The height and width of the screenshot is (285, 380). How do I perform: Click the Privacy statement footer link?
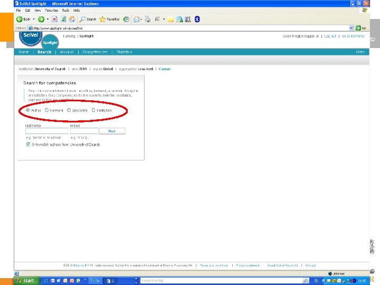248,265
